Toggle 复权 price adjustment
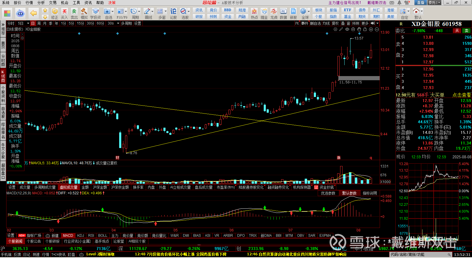472x258 pixels. [x=335, y=23]
